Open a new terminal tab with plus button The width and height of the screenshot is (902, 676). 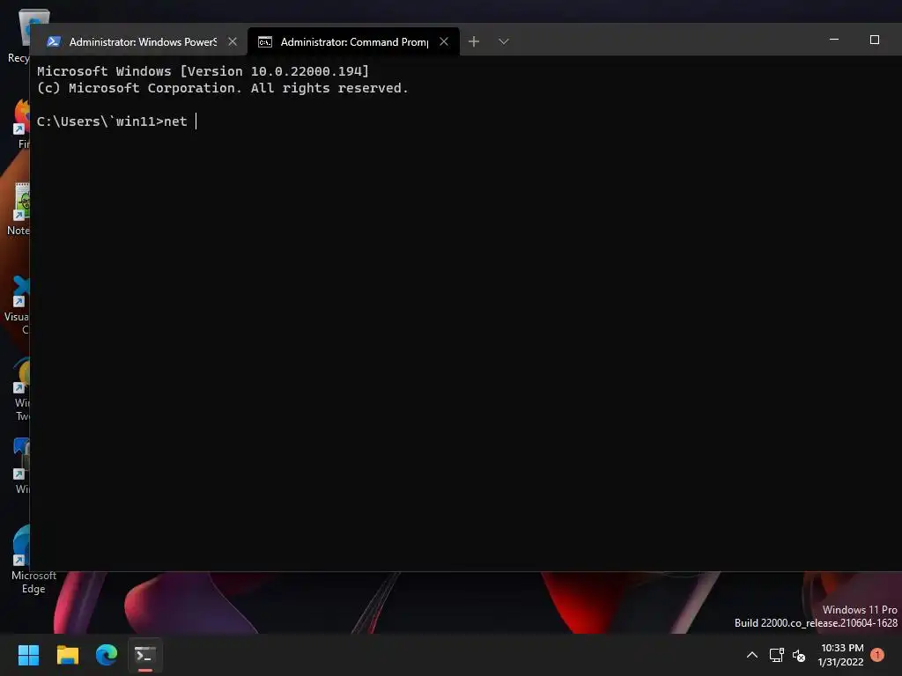pyautogui.click(x=473, y=41)
